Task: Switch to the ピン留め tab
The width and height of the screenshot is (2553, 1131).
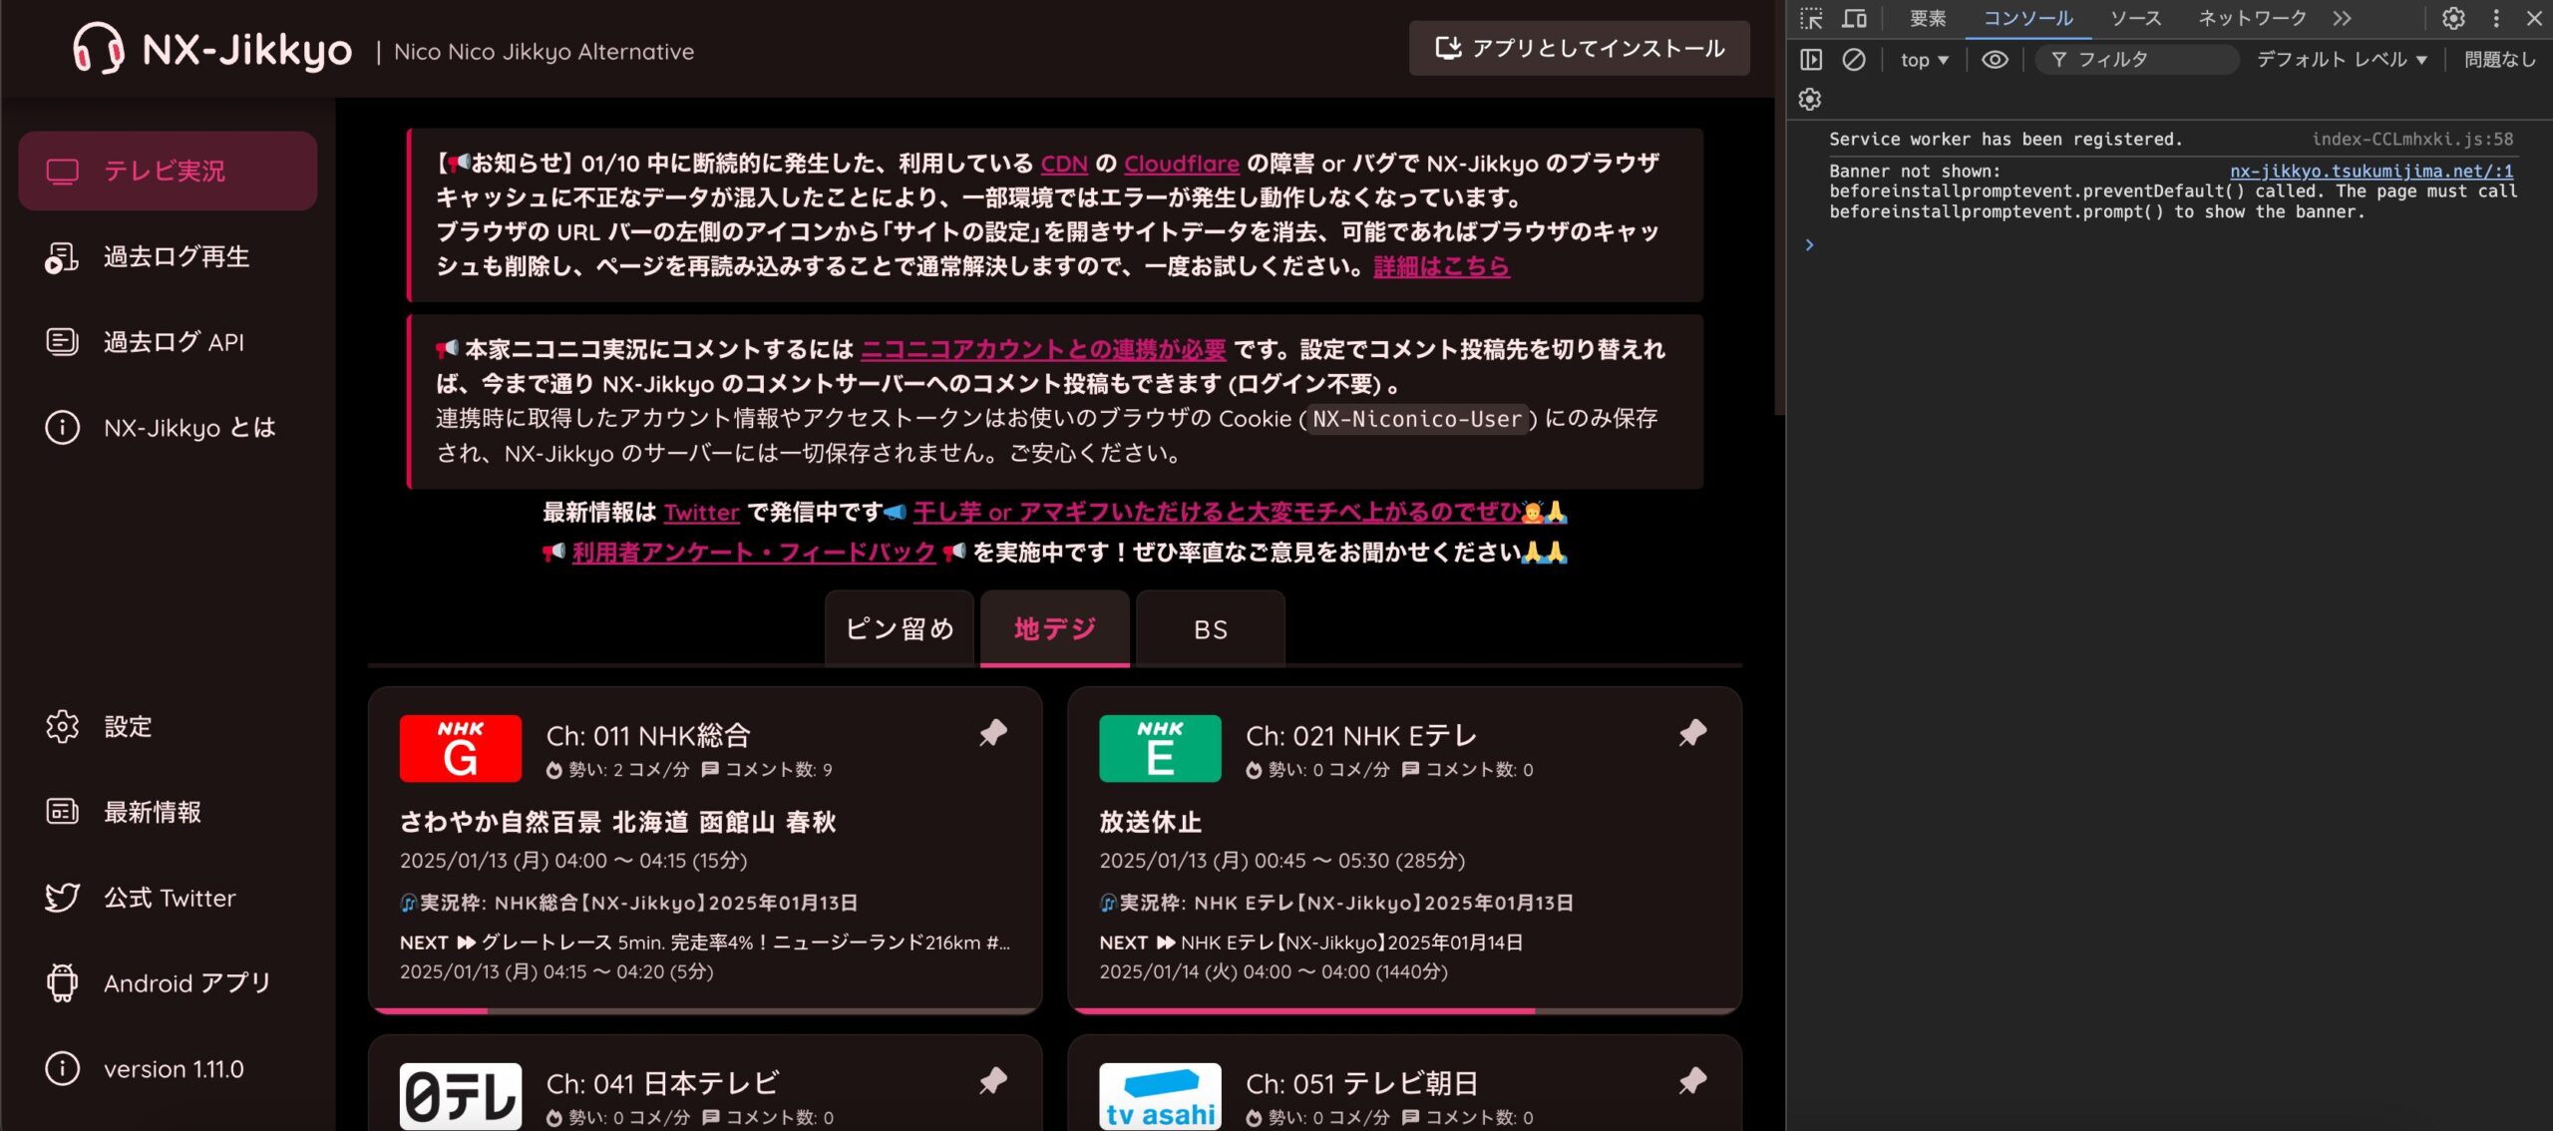Action: (900, 628)
